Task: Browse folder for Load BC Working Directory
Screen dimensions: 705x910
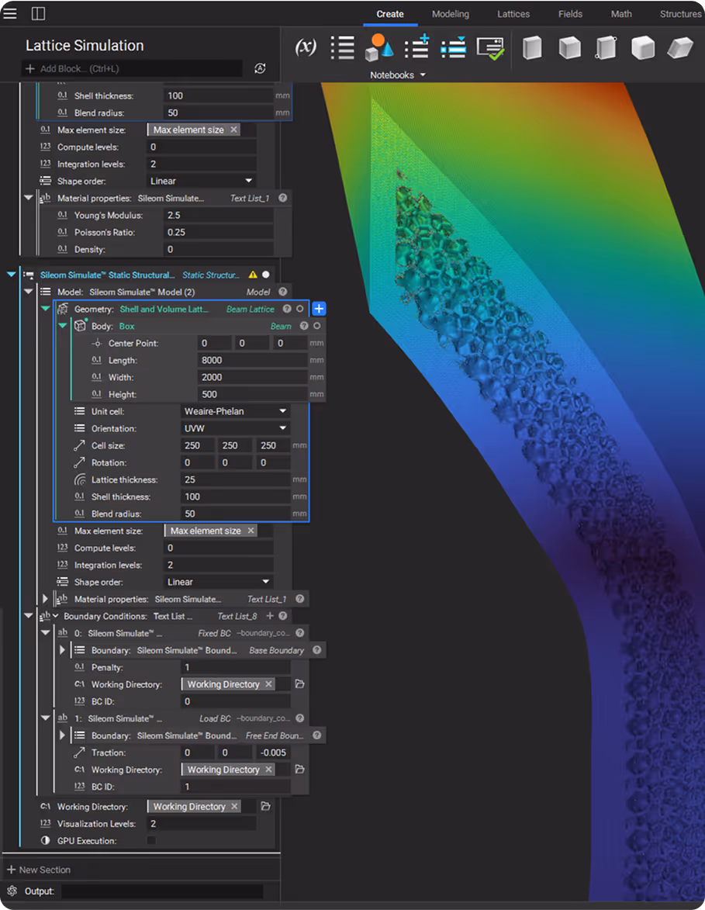Action: coord(299,769)
